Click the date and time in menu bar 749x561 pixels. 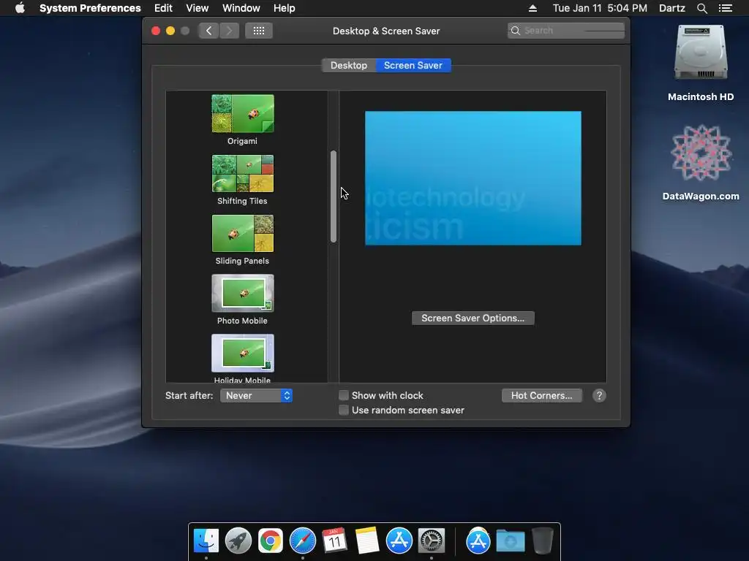coord(600,8)
